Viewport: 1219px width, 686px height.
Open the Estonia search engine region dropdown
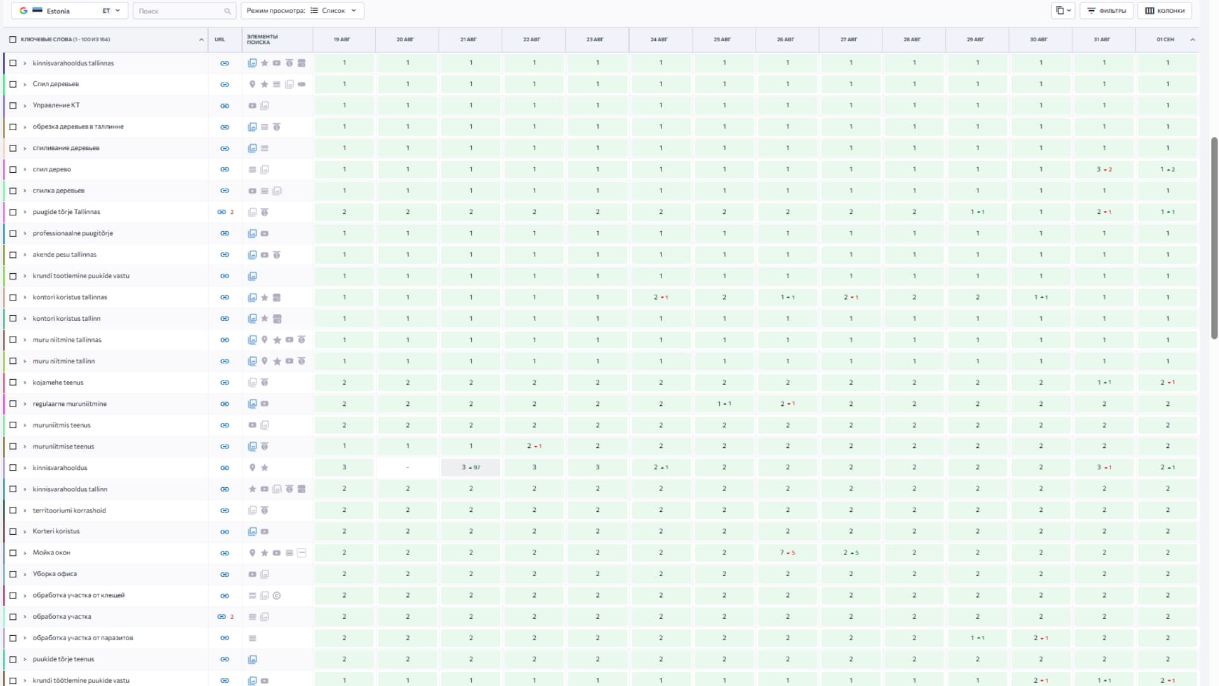coord(70,11)
